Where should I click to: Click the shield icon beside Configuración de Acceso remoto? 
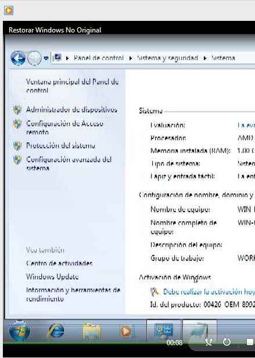click(17, 124)
